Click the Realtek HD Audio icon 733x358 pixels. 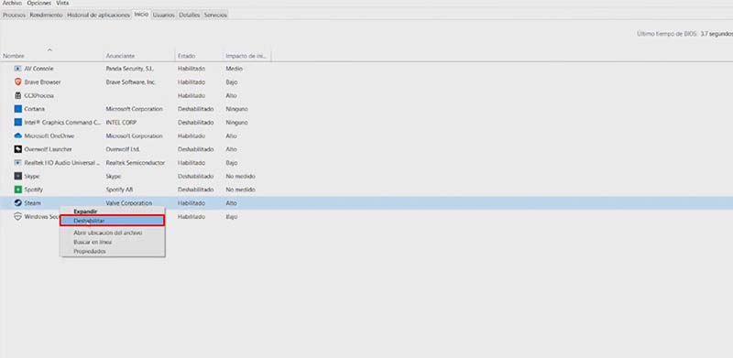tap(17, 163)
